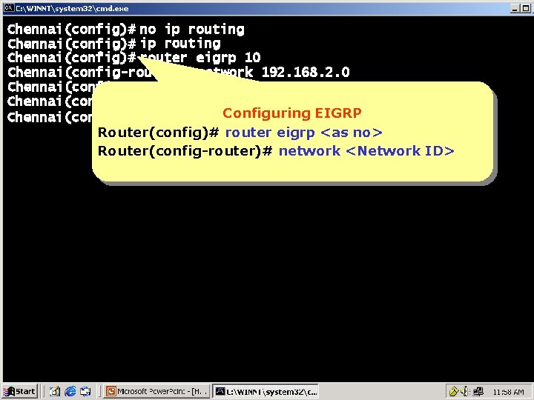Click the 'router eigrp 10' command text
534x400 pixels.
coord(200,58)
